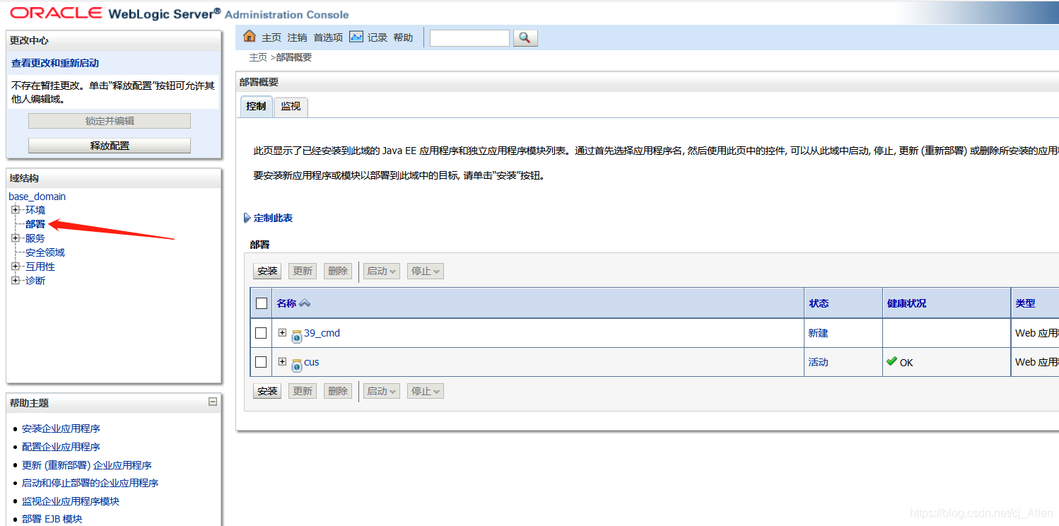
Task: Click the sort arrows beside 名称 column
Action: [305, 303]
